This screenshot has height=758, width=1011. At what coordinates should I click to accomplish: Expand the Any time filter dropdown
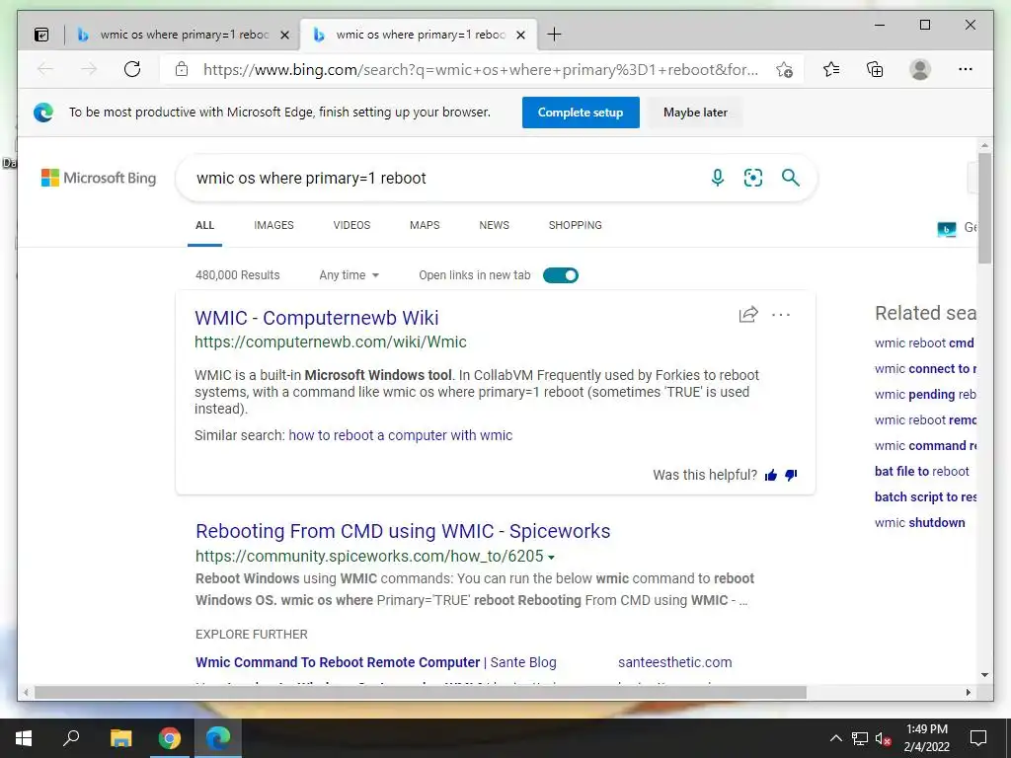click(349, 275)
